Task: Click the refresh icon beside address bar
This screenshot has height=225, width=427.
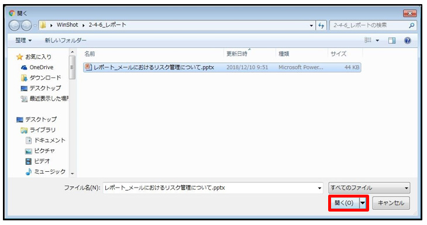Action: 321,26
